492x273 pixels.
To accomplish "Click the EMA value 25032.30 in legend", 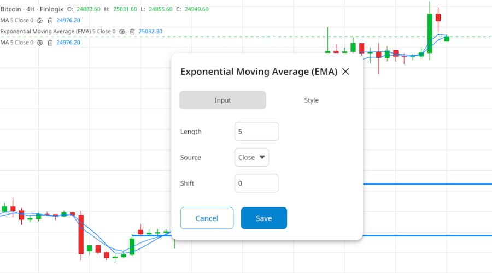I will point(150,32).
